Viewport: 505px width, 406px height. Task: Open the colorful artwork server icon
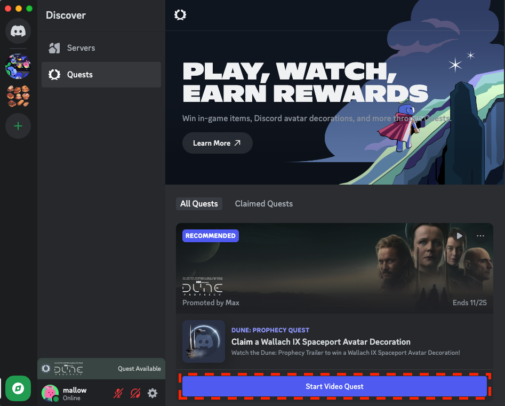click(18, 66)
